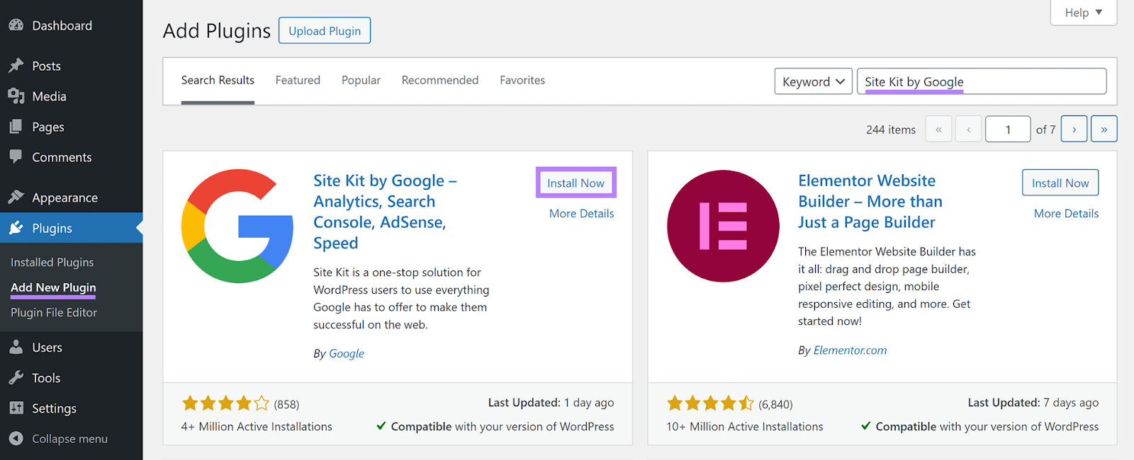Click the '(858)' review count
The width and height of the screenshot is (1134, 460).
(x=286, y=404)
